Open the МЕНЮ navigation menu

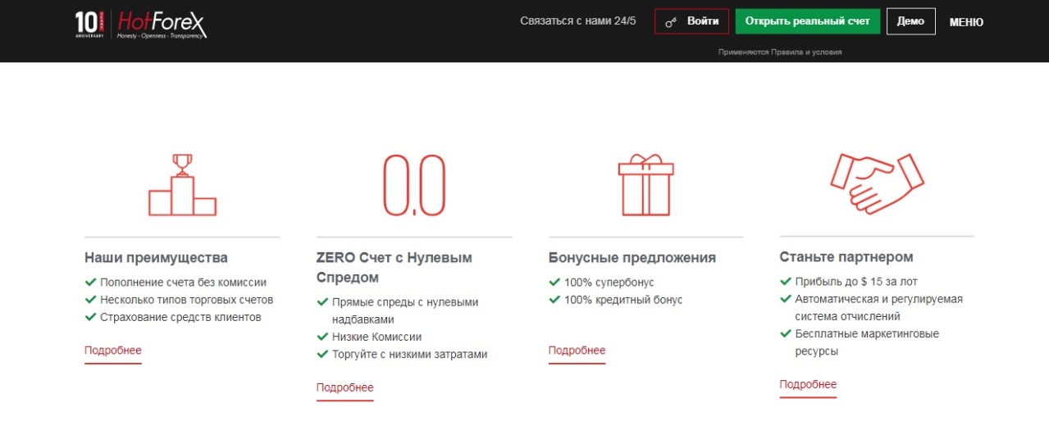pos(965,22)
